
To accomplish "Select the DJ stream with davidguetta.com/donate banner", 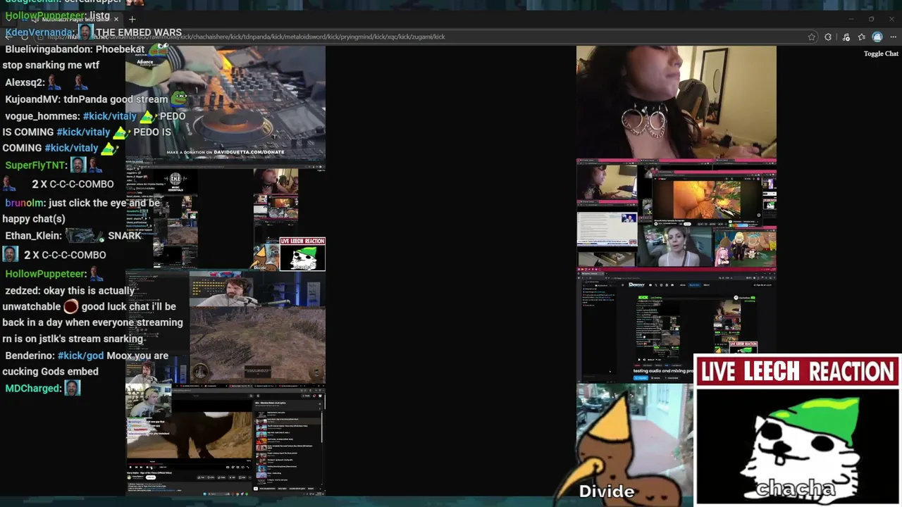I will [x=225, y=104].
